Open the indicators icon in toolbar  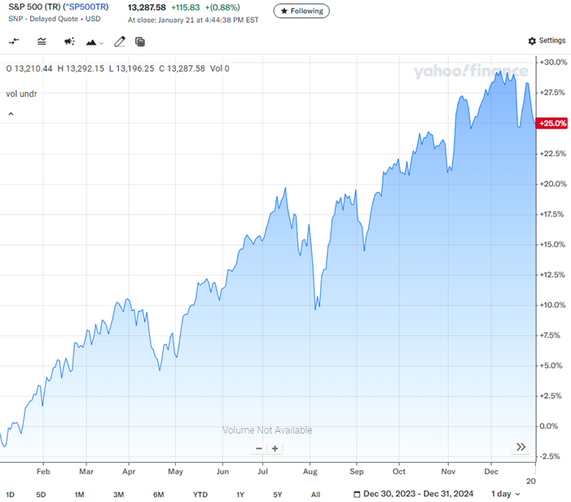click(x=42, y=41)
